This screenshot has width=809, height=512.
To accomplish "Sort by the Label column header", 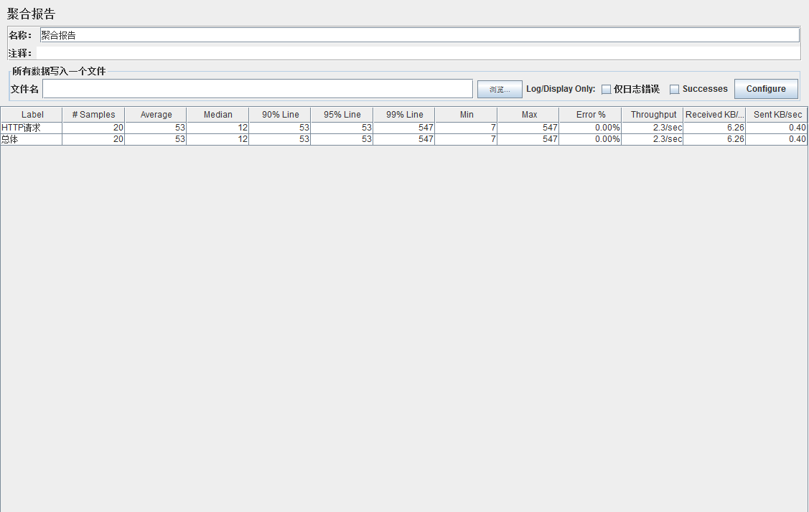I will (x=32, y=115).
